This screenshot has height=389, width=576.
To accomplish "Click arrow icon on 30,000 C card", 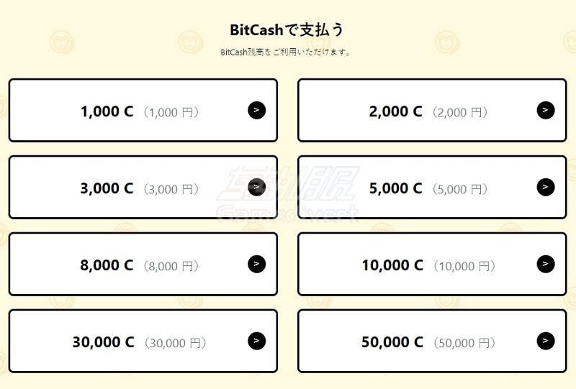I will pyautogui.click(x=256, y=341).
